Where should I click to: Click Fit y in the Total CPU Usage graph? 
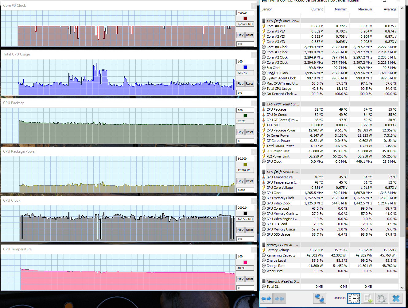coord(240,84)
